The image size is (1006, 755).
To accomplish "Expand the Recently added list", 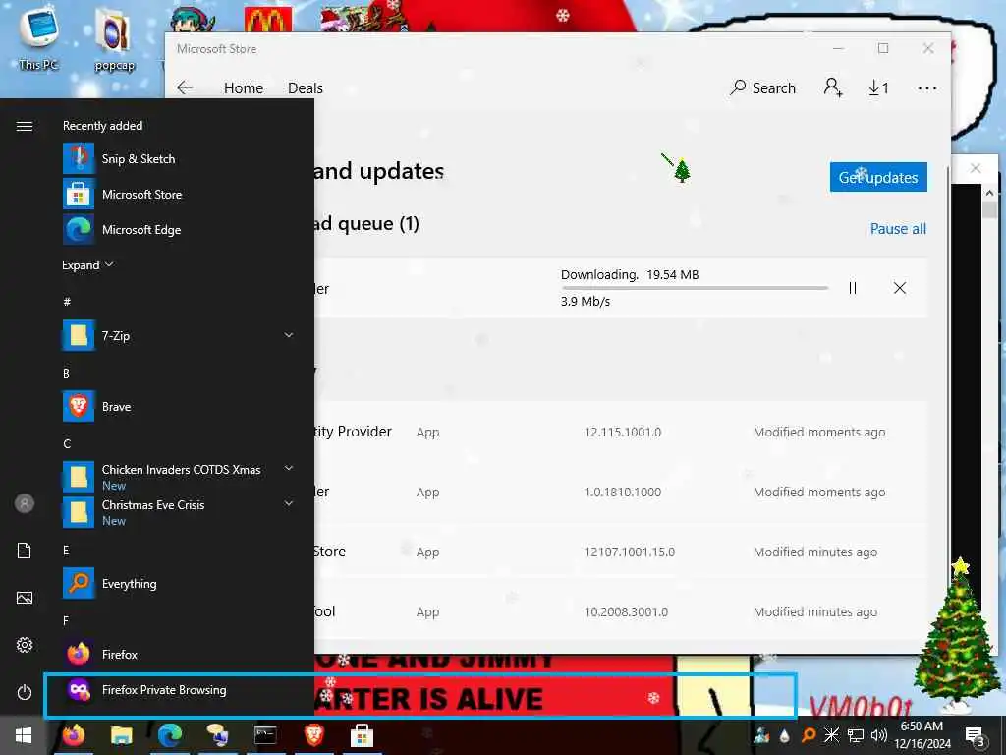I will [87, 265].
